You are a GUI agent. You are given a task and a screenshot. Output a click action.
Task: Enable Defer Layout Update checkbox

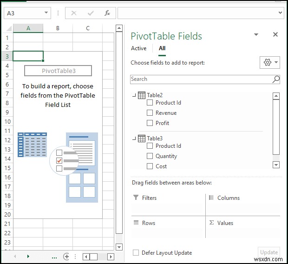[136, 252]
